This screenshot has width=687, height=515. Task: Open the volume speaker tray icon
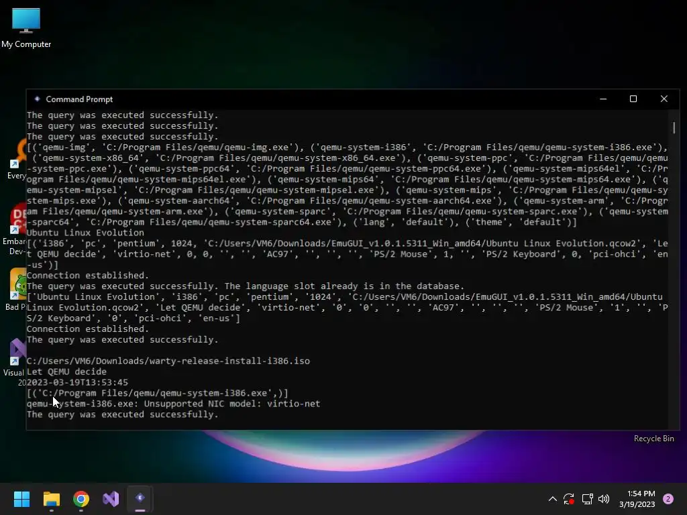604,499
